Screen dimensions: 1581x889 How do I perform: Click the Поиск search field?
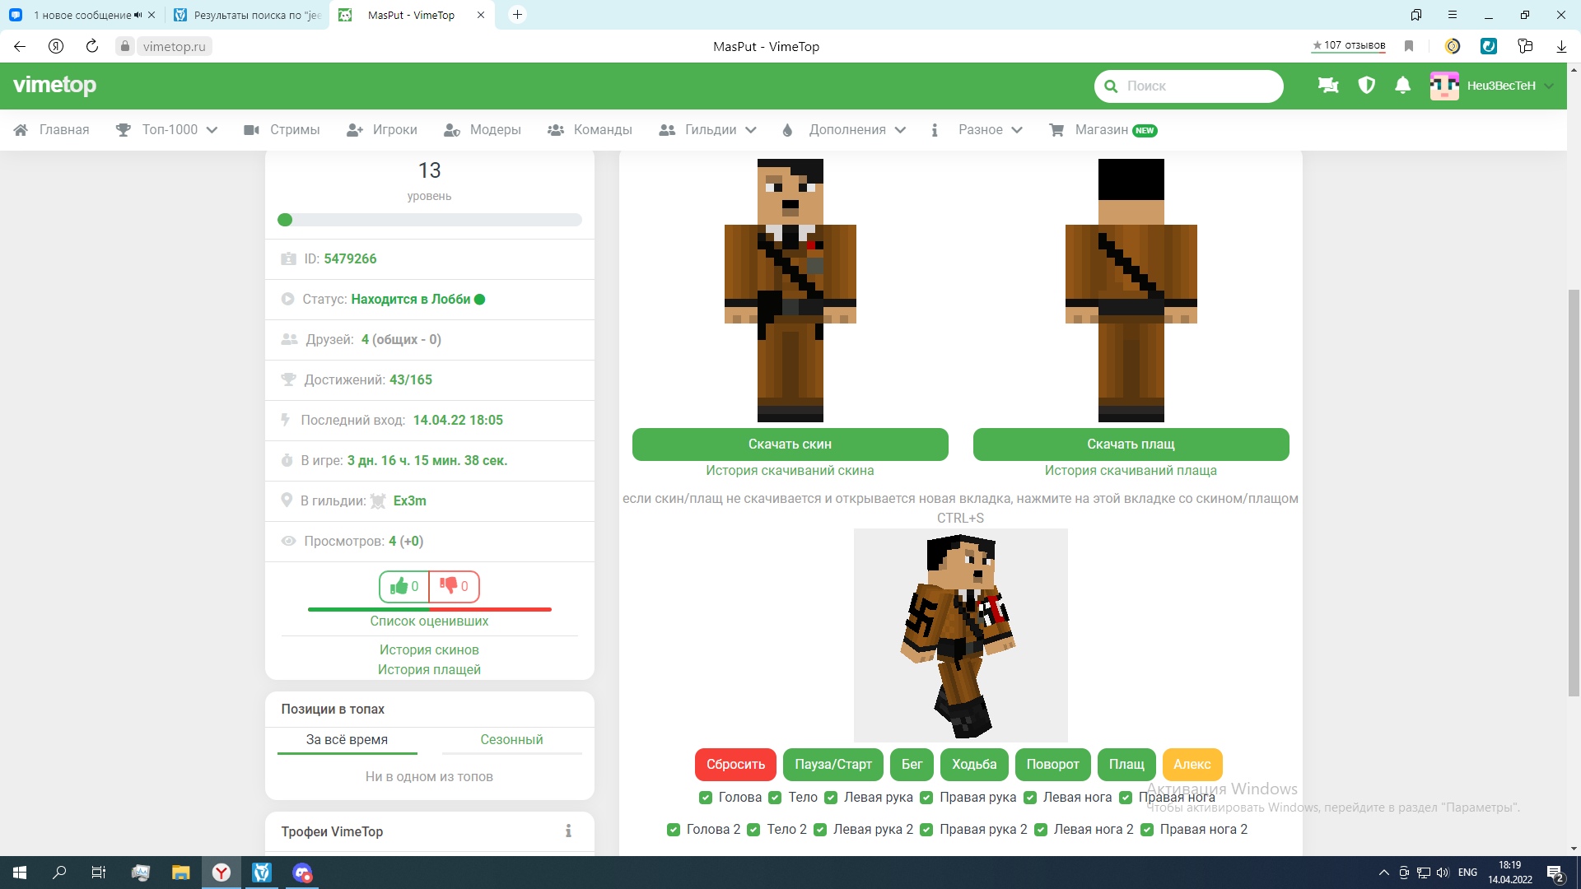(x=1198, y=86)
